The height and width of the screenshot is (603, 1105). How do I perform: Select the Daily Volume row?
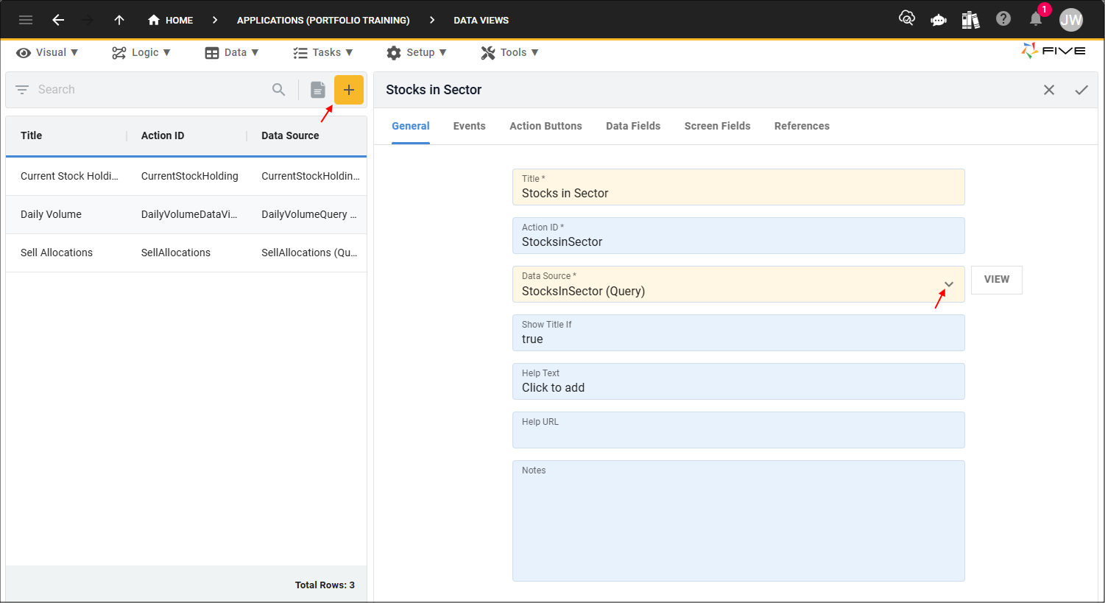click(186, 214)
